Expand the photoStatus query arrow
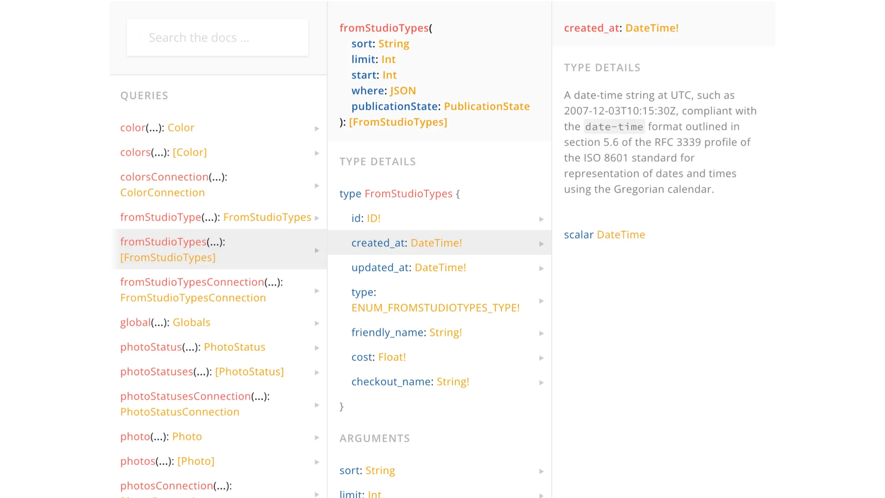The image size is (885, 498). pos(317,348)
